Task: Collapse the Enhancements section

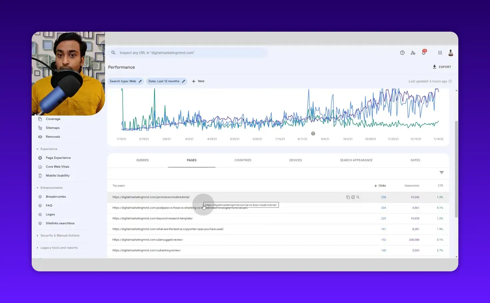Action: pos(38,187)
